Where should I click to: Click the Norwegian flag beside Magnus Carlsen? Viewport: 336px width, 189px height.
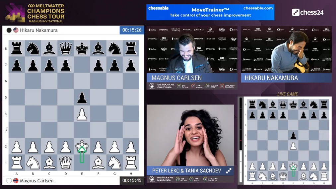[16, 181]
